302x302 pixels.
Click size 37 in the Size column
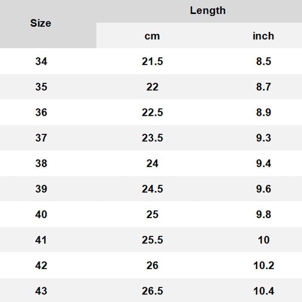click(x=41, y=138)
